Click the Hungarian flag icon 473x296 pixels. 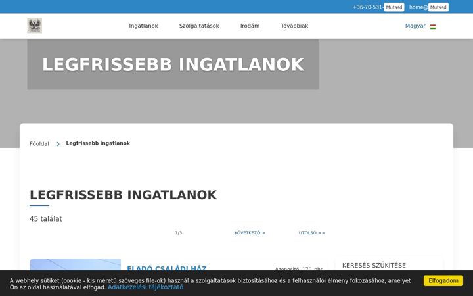433,26
